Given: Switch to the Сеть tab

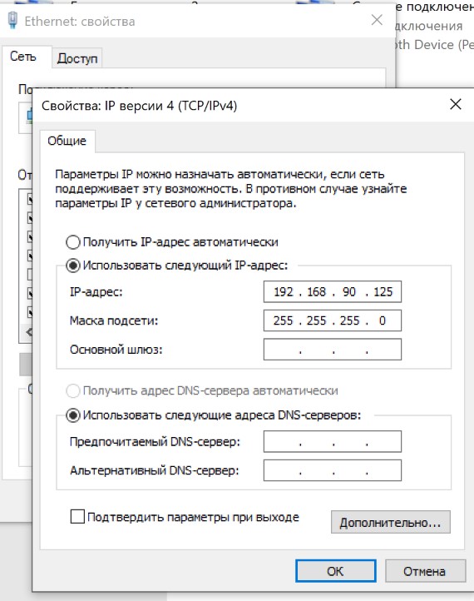Looking at the screenshot, I should [x=23, y=57].
